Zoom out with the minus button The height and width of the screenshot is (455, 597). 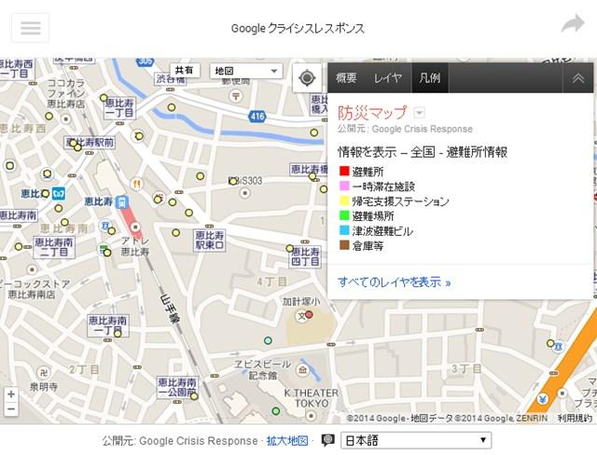point(11,409)
